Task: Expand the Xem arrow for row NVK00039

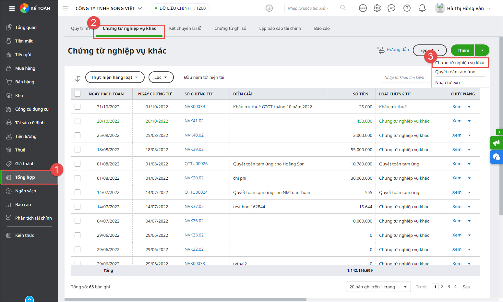Action: coord(469,107)
